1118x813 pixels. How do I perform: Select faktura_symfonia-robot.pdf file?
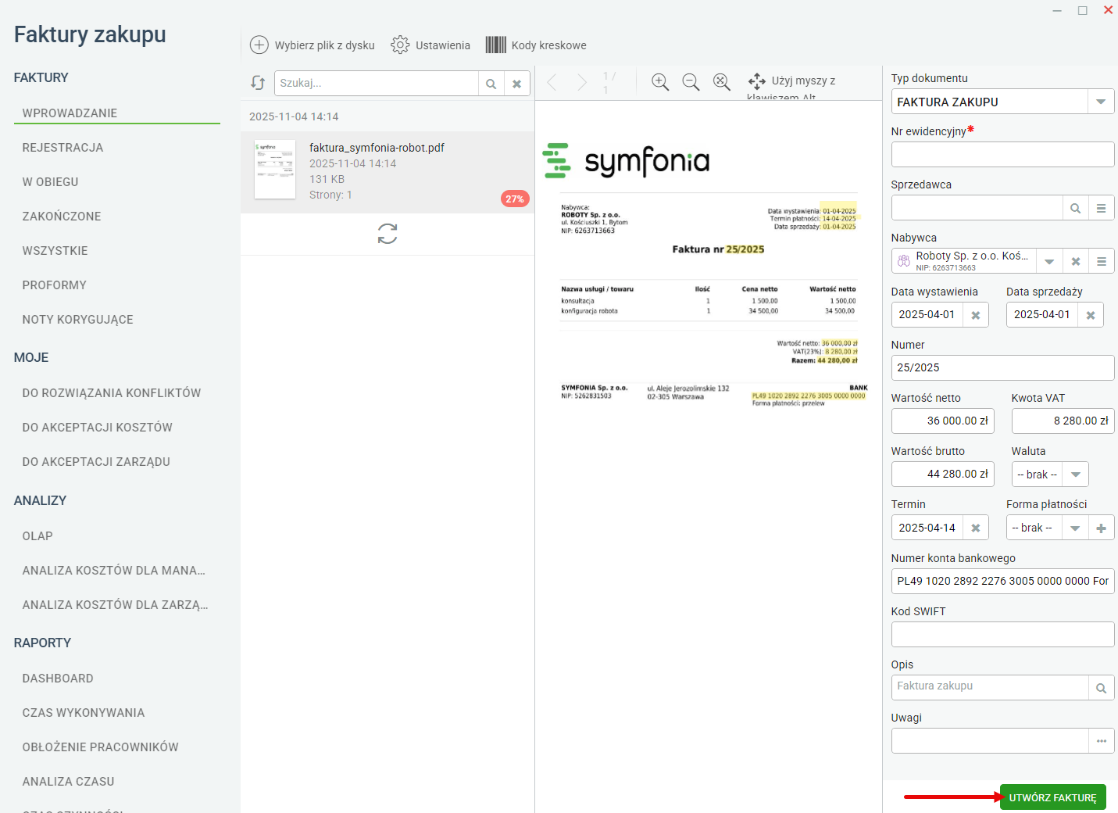[x=388, y=172]
